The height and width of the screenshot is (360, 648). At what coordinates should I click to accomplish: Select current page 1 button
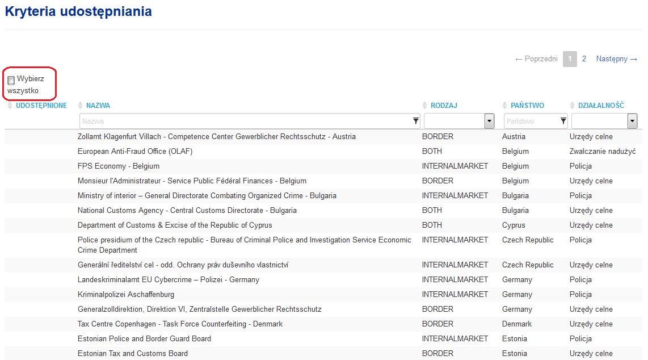[x=570, y=58]
